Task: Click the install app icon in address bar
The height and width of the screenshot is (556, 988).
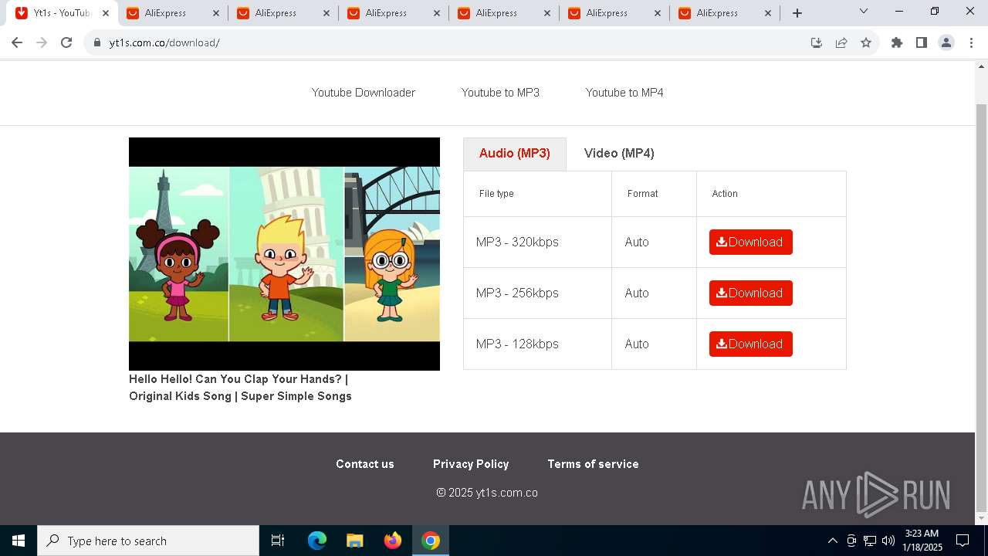Action: tap(817, 42)
